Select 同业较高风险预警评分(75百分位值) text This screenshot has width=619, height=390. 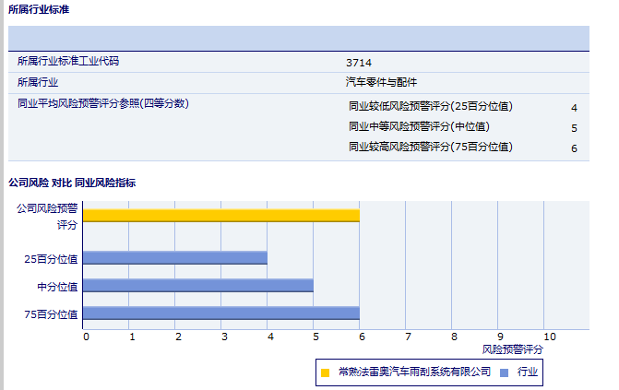point(431,147)
